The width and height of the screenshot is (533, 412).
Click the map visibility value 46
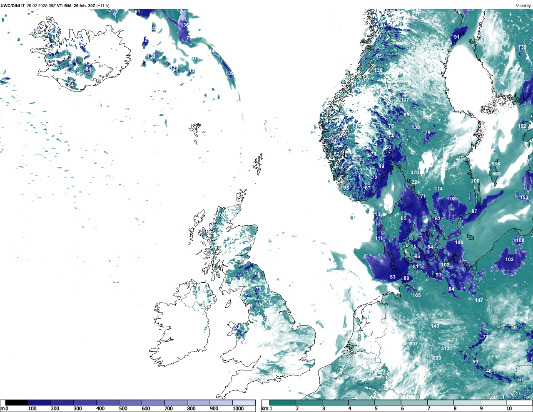pyautogui.click(x=489, y=371)
